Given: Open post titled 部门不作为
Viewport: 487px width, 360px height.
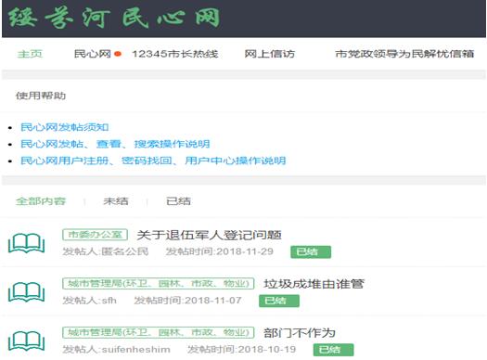Looking at the screenshot, I should [x=300, y=333].
